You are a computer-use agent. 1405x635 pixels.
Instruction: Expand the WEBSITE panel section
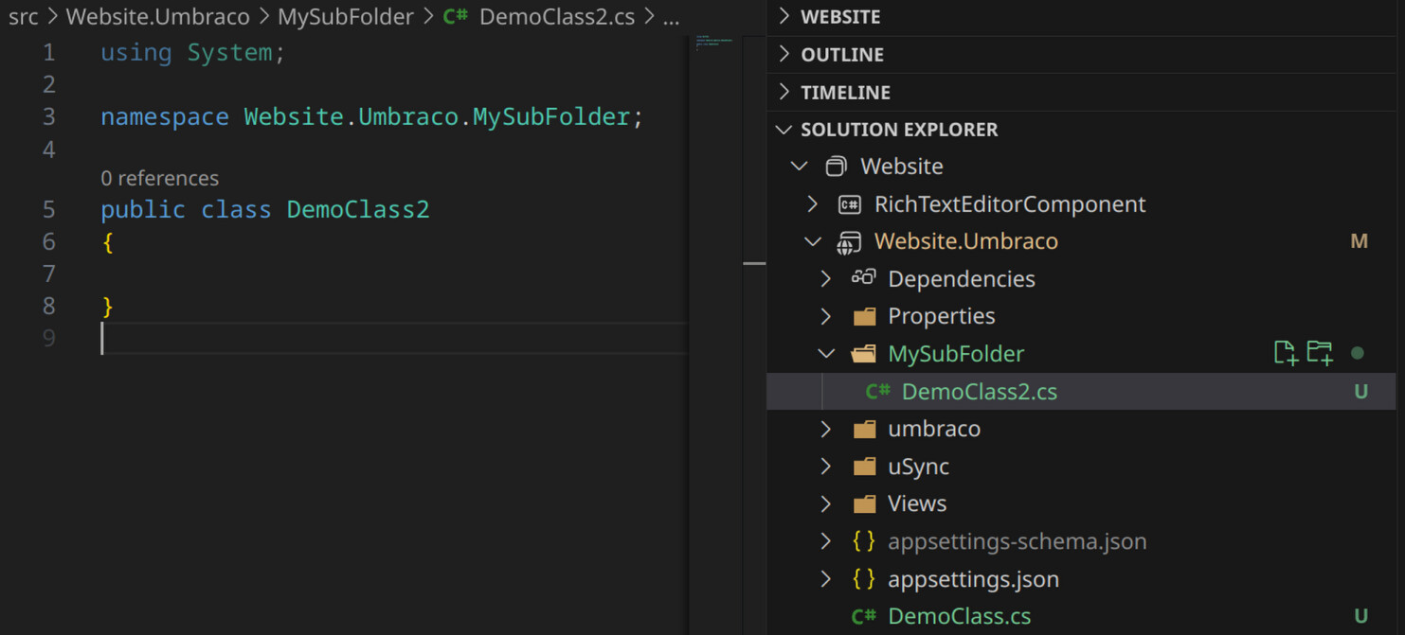point(784,16)
